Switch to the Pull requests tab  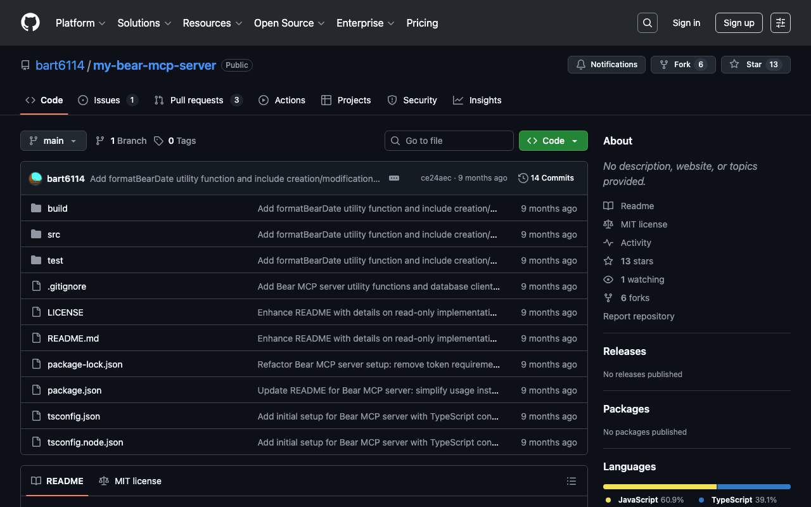196,100
